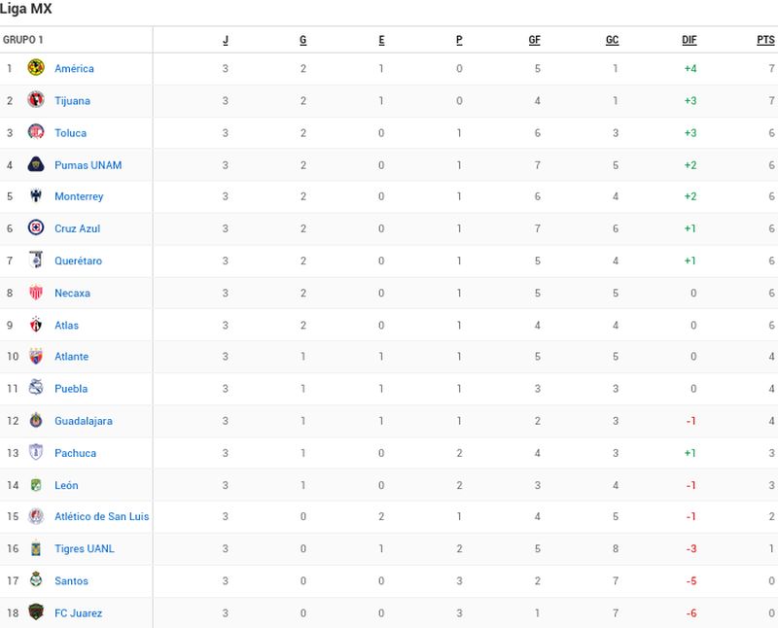Click the Necaxa club crest icon
778x628 pixels.
(x=36, y=293)
